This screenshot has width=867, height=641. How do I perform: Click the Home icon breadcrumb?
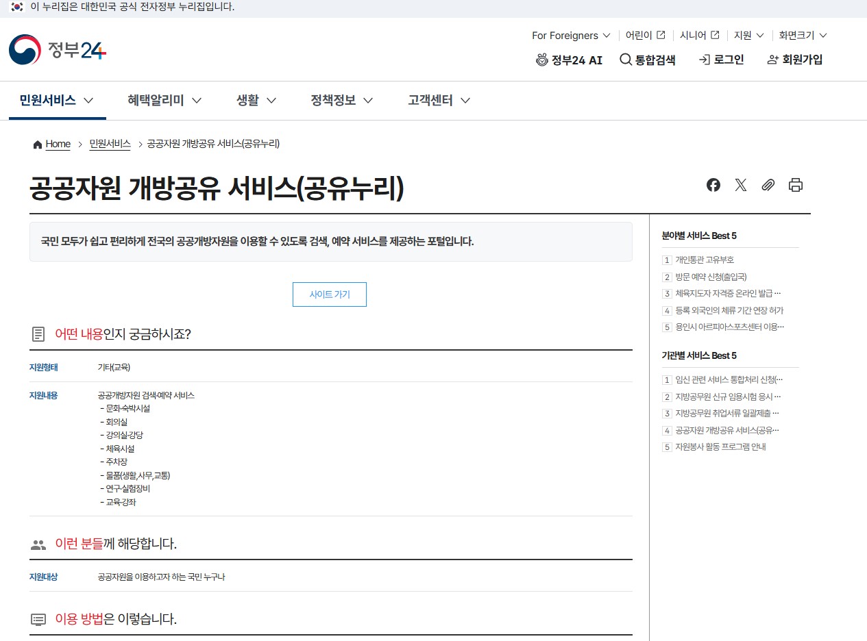tap(37, 144)
